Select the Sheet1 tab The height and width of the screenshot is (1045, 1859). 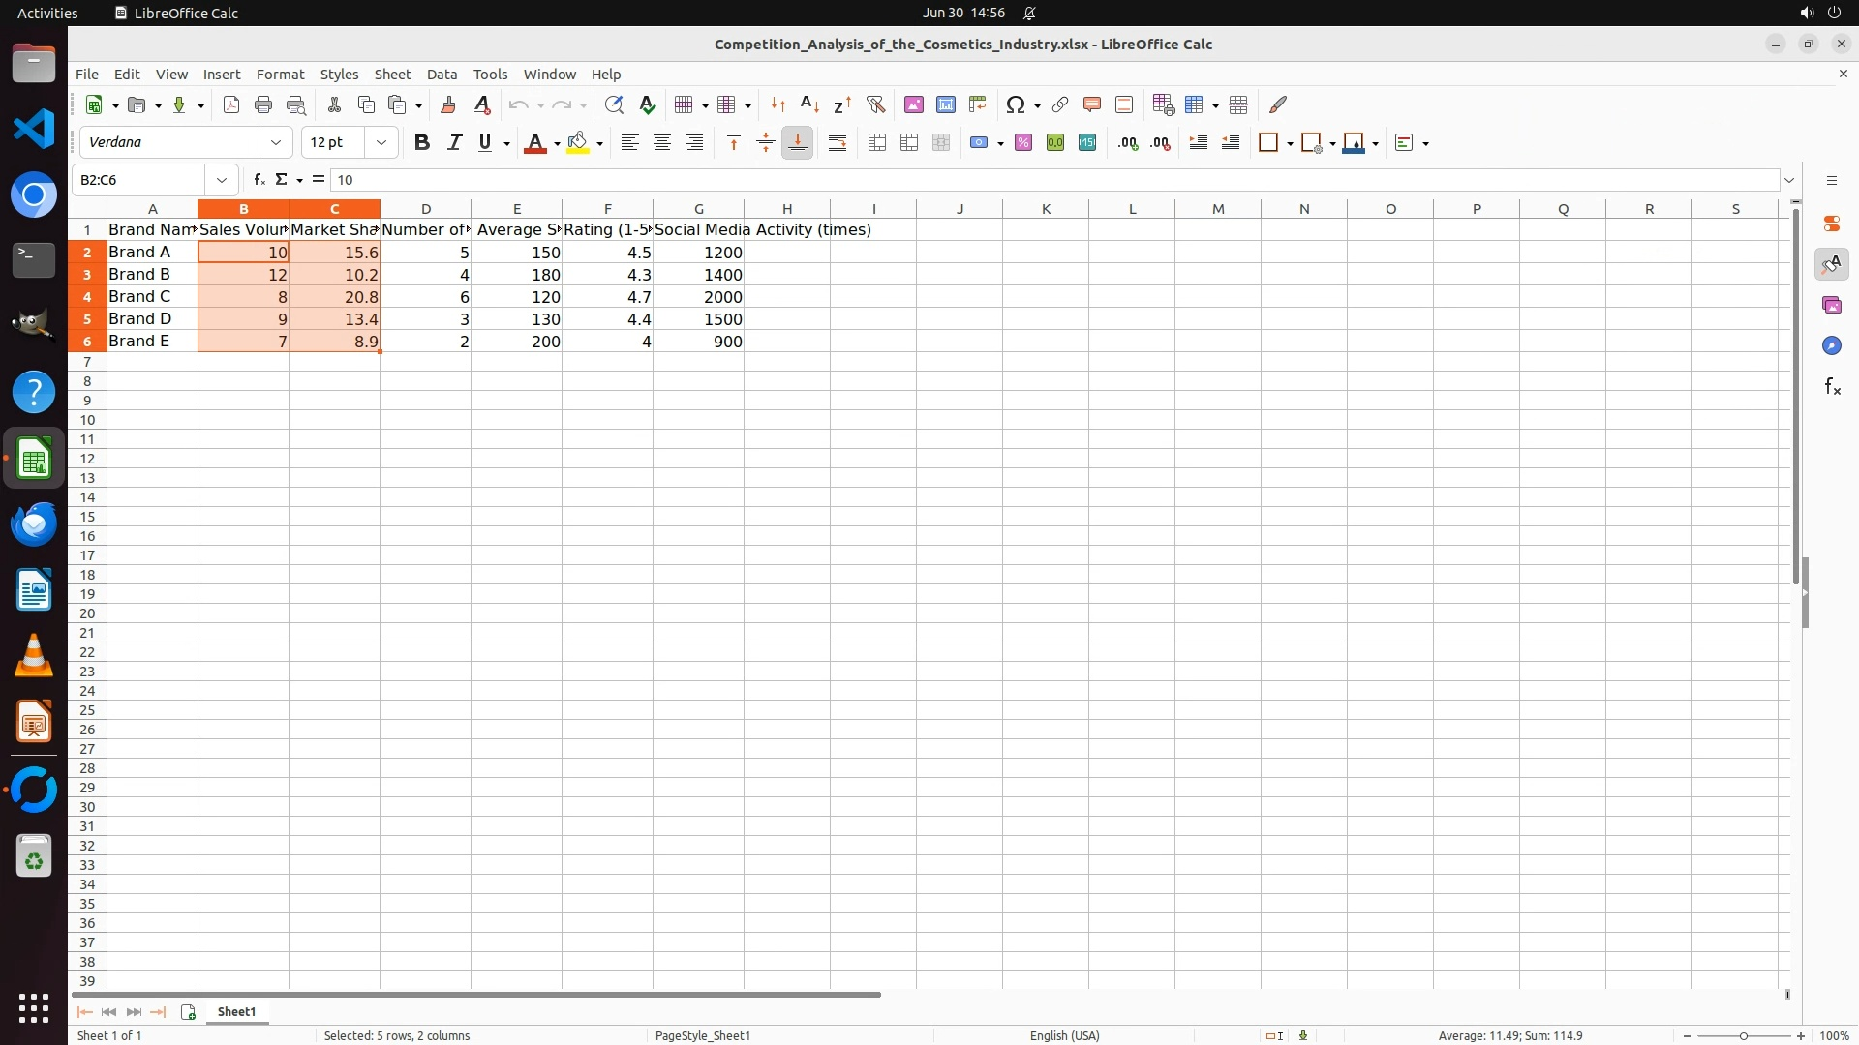coord(236,1012)
